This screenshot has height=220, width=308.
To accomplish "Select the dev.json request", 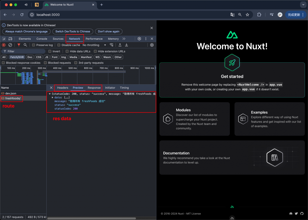I will pos(23,93).
